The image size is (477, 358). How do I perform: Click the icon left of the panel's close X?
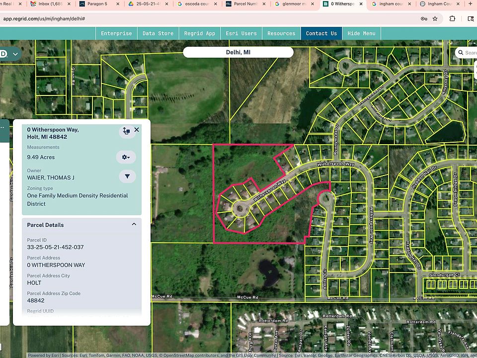[126, 131]
